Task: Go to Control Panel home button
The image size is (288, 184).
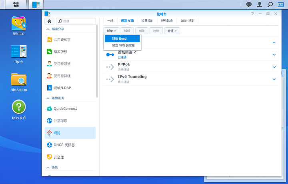Action: (x=49, y=21)
